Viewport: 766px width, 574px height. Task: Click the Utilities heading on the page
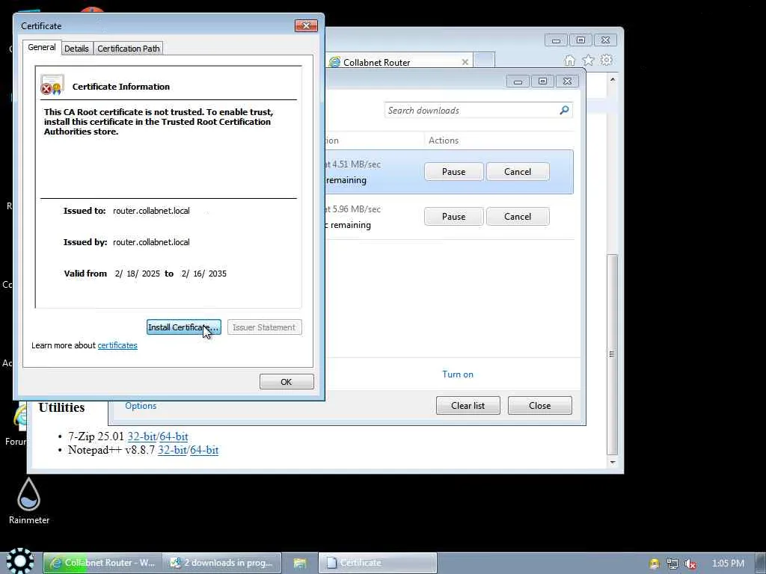tap(61, 407)
